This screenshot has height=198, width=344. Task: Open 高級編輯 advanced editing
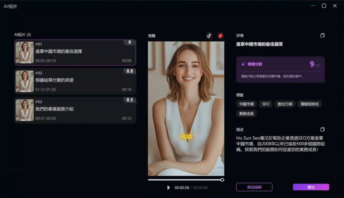[x=254, y=187]
